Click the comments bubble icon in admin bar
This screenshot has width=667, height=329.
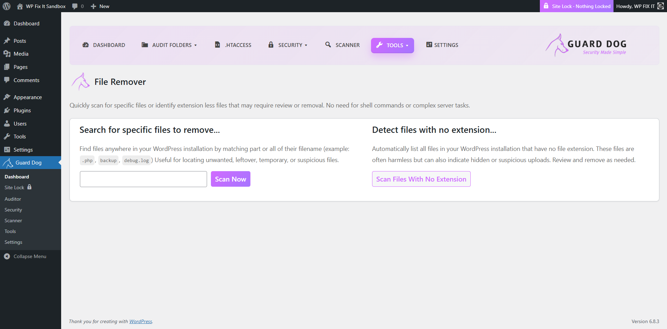pyautogui.click(x=75, y=6)
